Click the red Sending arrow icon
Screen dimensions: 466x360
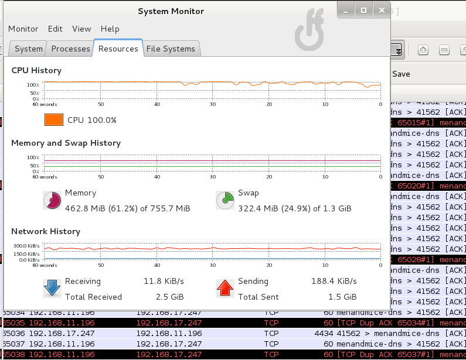pos(225,288)
